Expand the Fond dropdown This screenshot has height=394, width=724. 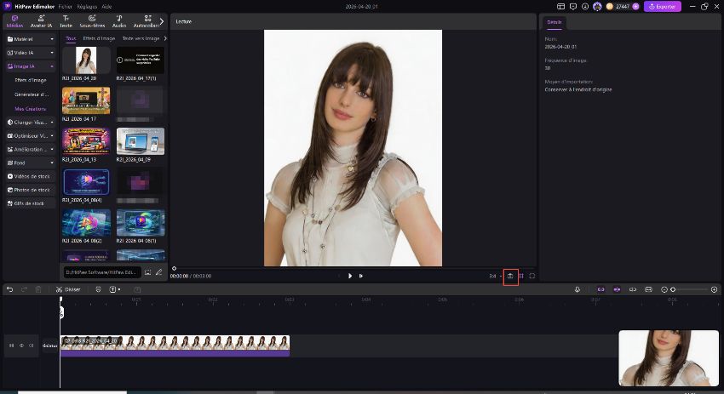coord(31,163)
